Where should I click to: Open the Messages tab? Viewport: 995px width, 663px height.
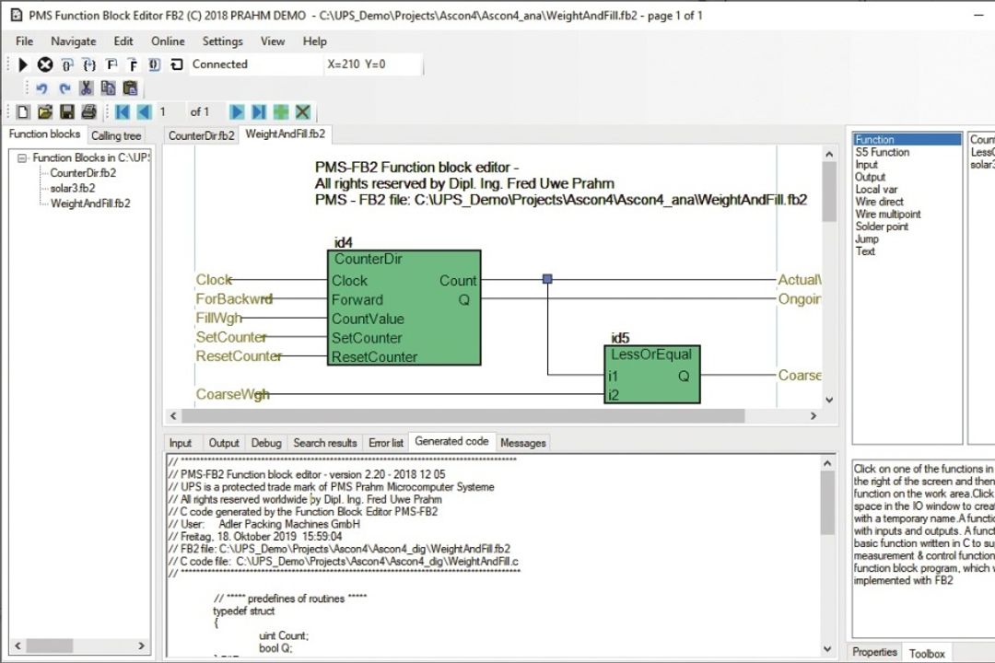point(523,443)
